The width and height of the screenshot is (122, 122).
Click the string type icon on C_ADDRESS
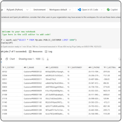(x=47, y=67)
